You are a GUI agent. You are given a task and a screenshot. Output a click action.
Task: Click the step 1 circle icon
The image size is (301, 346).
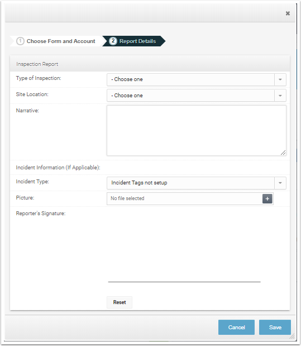click(20, 41)
